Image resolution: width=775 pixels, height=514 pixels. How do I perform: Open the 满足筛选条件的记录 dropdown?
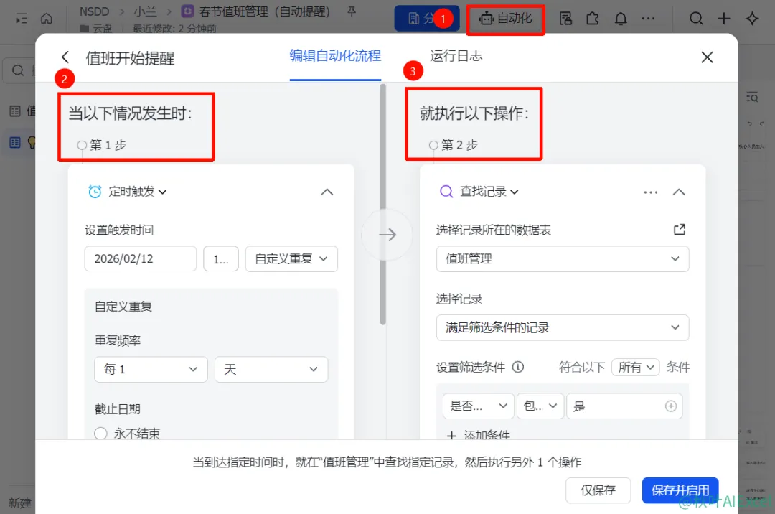click(x=563, y=327)
